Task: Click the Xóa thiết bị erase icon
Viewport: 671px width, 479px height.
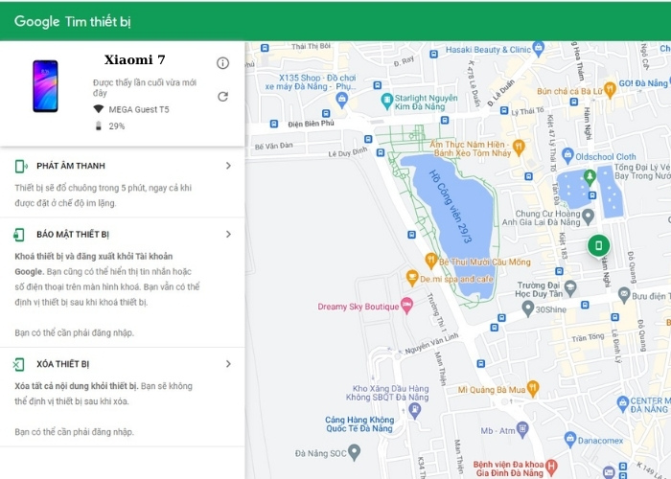Action: pos(20,364)
